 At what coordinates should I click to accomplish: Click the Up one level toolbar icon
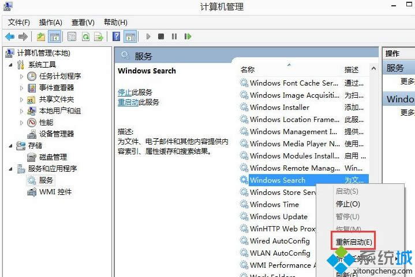coord(41,36)
